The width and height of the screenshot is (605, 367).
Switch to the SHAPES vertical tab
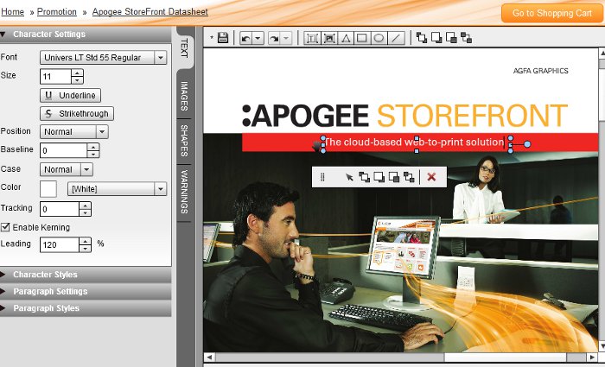coord(185,141)
